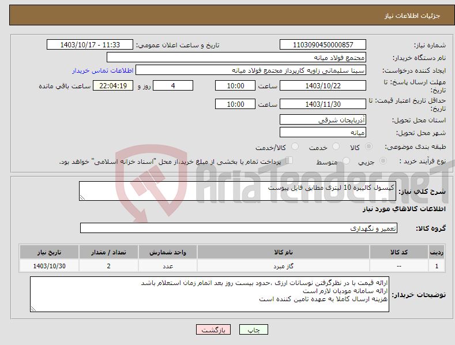Image resolution: width=455 pixels, height=345 pixels.
Task: Select the جزیی purchase type radio
Action: [383, 160]
